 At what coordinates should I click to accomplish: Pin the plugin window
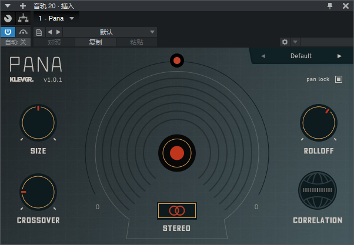330,6
